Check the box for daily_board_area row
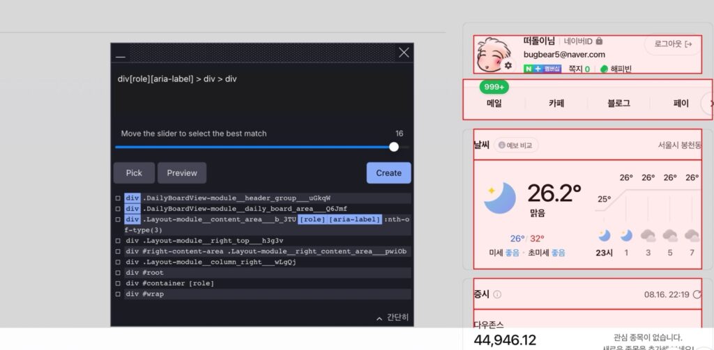714x350 pixels. click(118, 209)
